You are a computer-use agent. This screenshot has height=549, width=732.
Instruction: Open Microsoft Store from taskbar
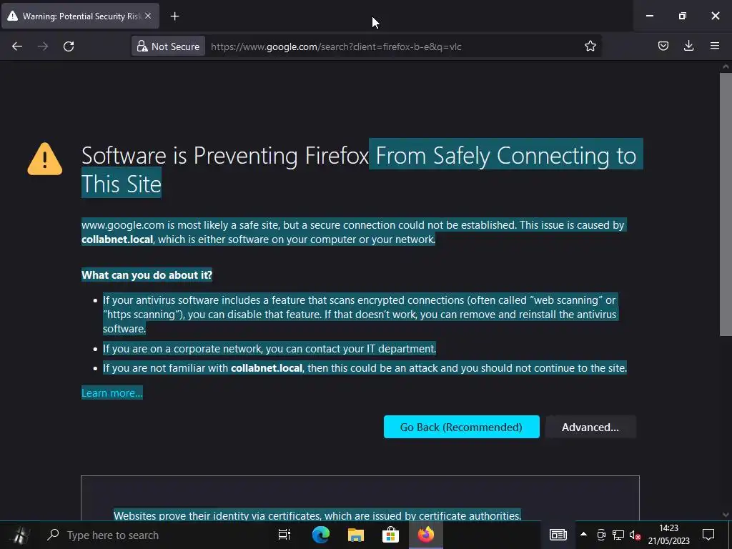391,535
